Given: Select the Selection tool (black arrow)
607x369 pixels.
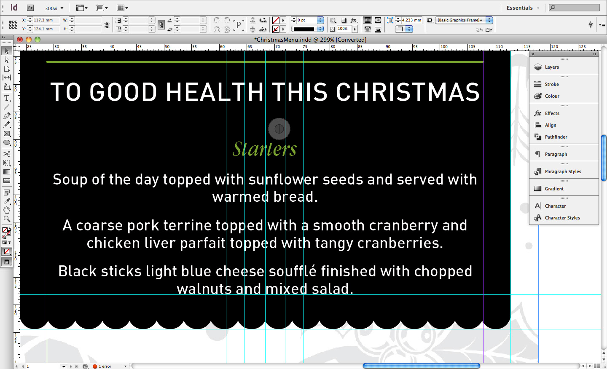Looking at the screenshot, I should point(7,51).
